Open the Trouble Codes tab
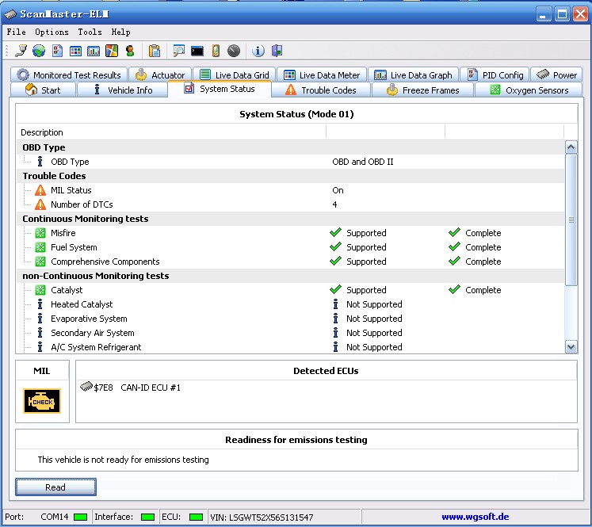The height and width of the screenshot is (527, 592). pos(321,90)
